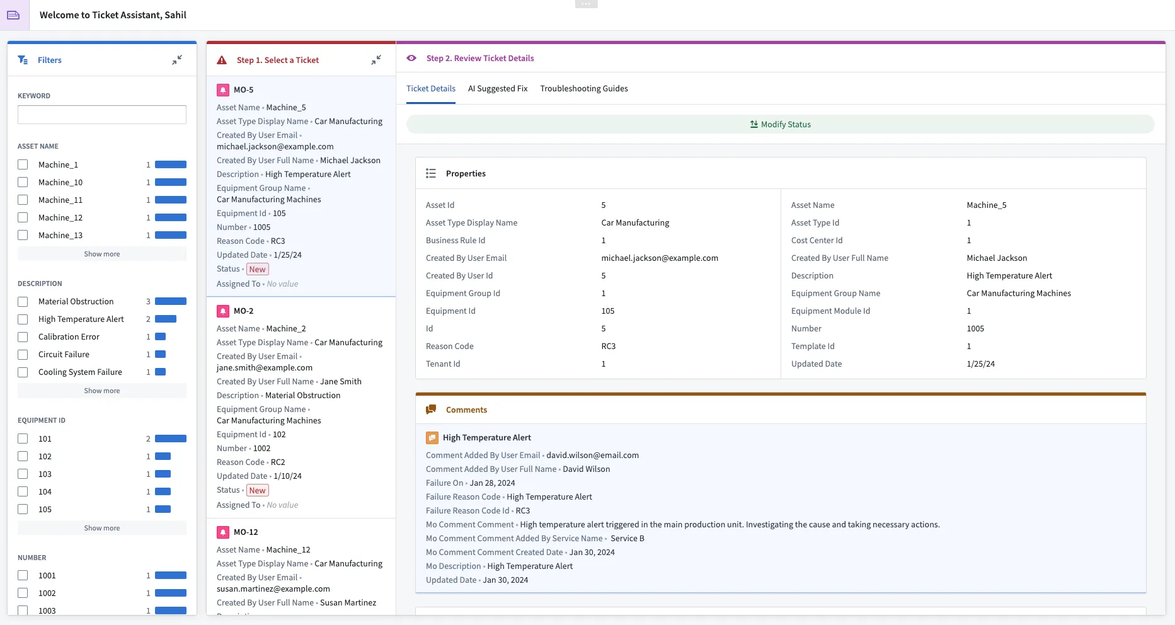Click the New status tag on MO-5
This screenshot has height=625, width=1175.
(x=258, y=269)
